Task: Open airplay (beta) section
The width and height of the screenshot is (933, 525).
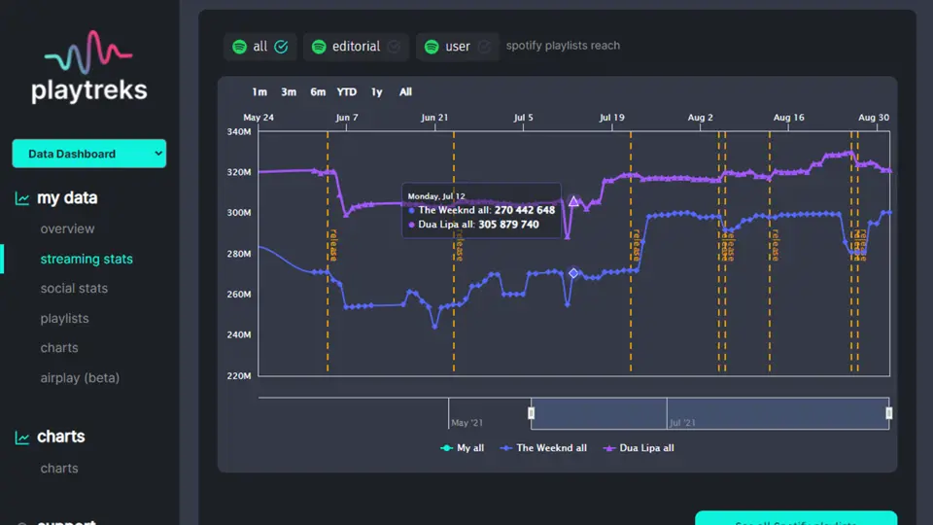Action: [x=80, y=378]
